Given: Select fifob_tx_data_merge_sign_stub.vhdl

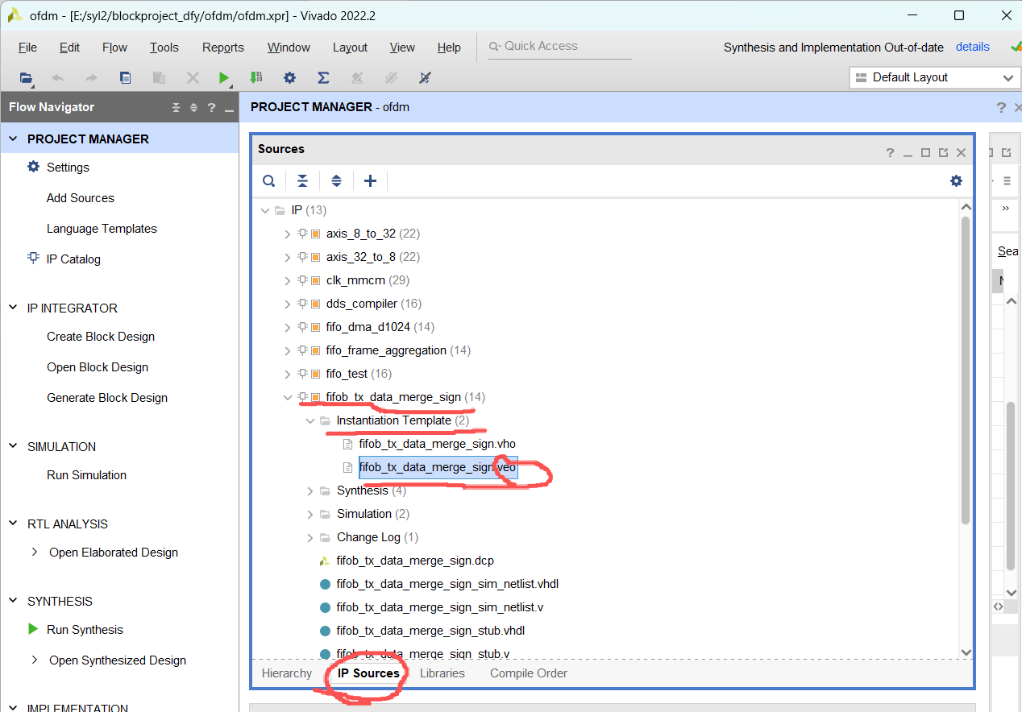Looking at the screenshot, I should [430, 631].
